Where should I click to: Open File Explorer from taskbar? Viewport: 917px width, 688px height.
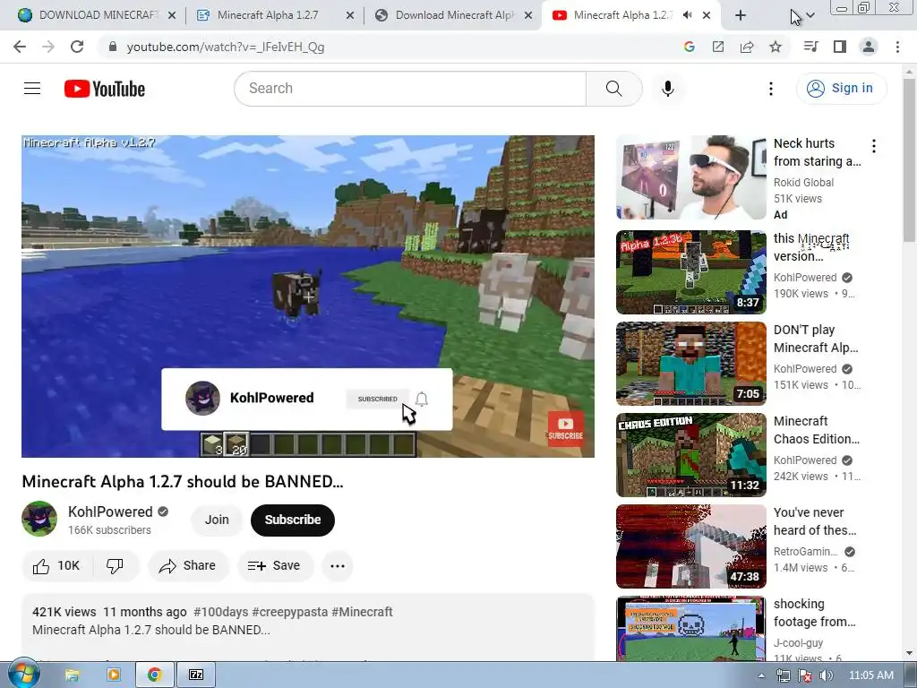coord(72,675)
